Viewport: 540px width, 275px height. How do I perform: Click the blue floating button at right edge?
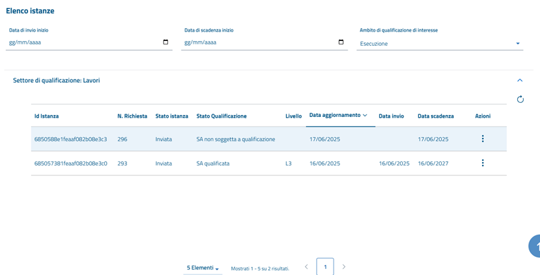(535, 246)
